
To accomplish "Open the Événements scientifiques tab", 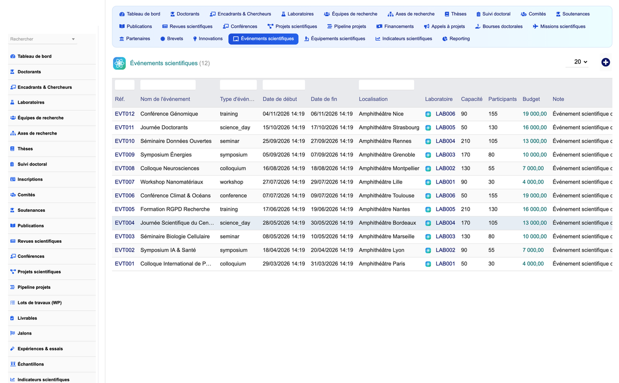I will point(263,39).
